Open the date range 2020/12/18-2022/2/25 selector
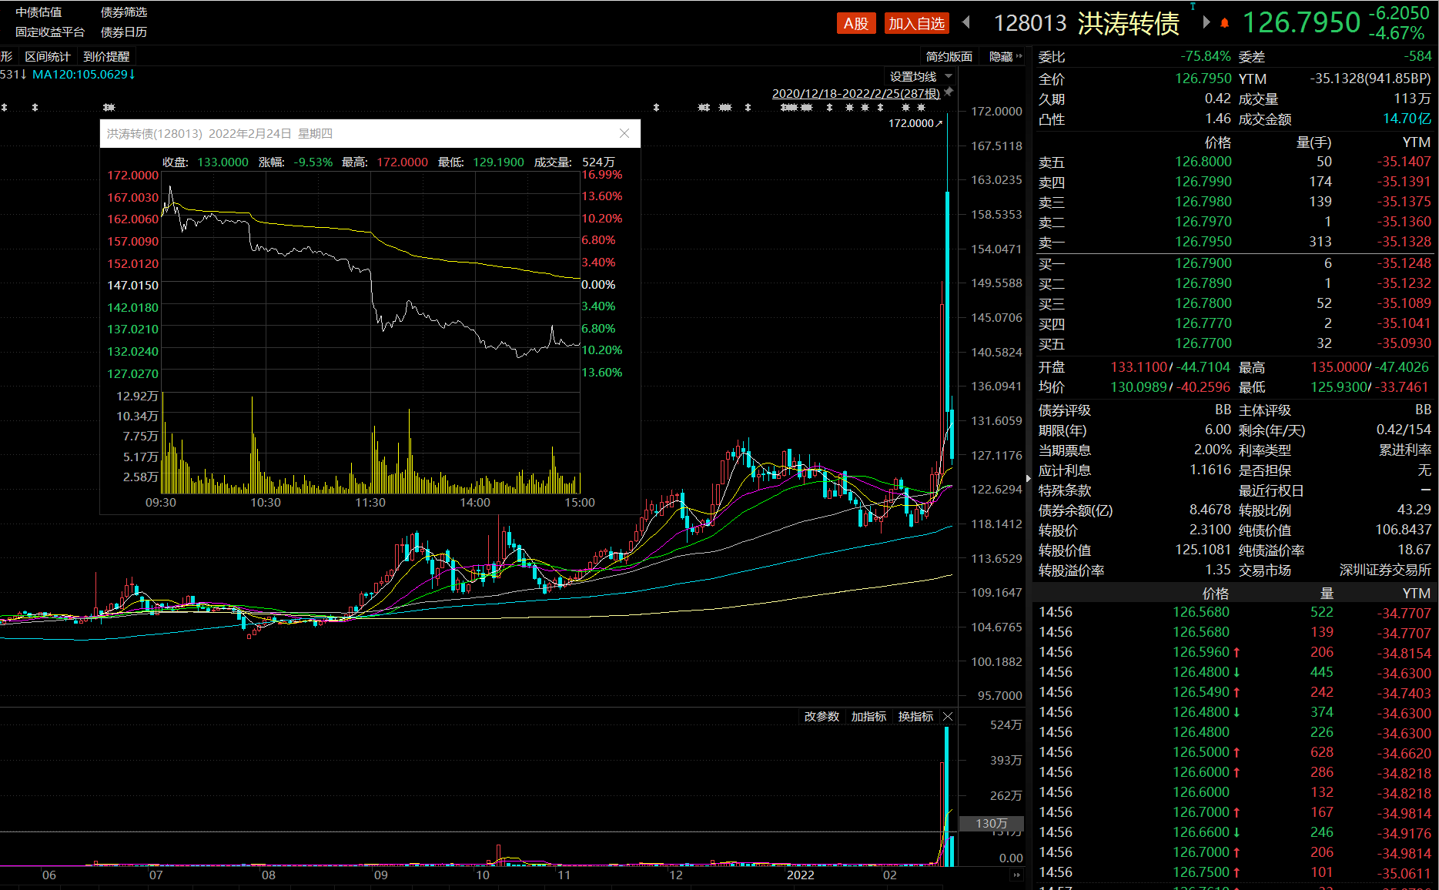 tap(855, 93)
